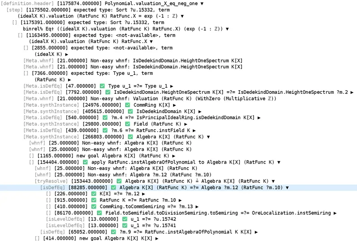Click green check beside Type u_1 =?= Type u_1
The height and width of the screenshot is (241, 357).
102,86
